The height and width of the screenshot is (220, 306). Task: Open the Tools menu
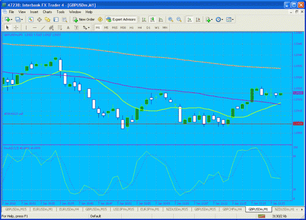tap(61, 12)
